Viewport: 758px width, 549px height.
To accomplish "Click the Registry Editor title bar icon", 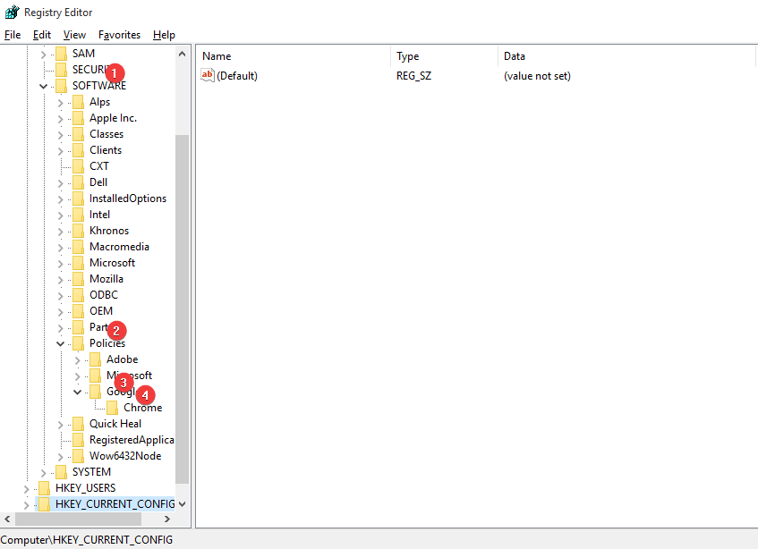I will point(12,13).
